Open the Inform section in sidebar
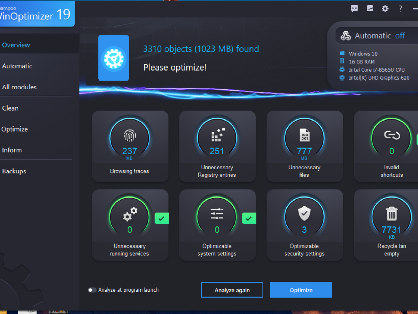This screenshot has width=418, height=314. 12,150
